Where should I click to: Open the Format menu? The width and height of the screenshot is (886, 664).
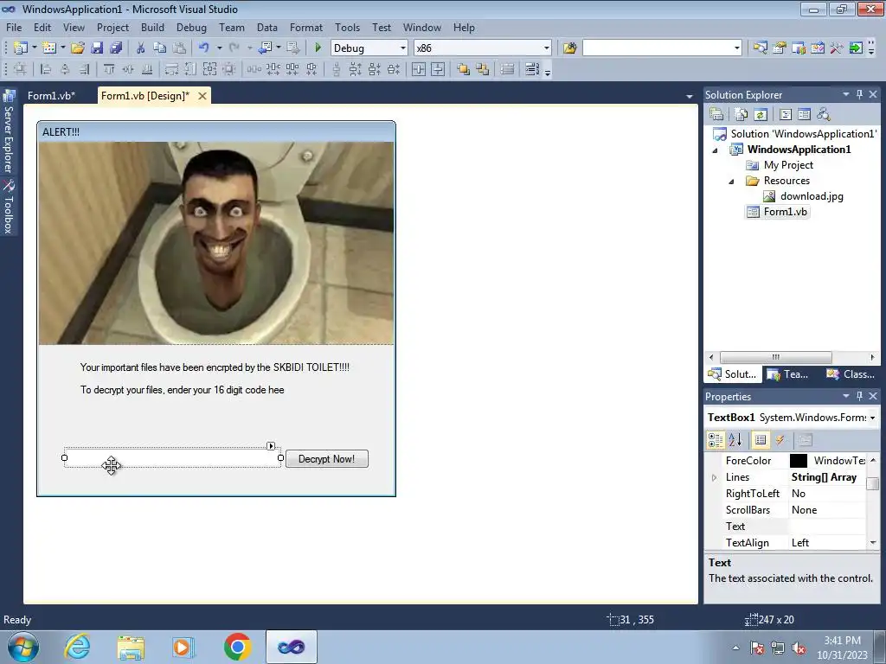306,27
